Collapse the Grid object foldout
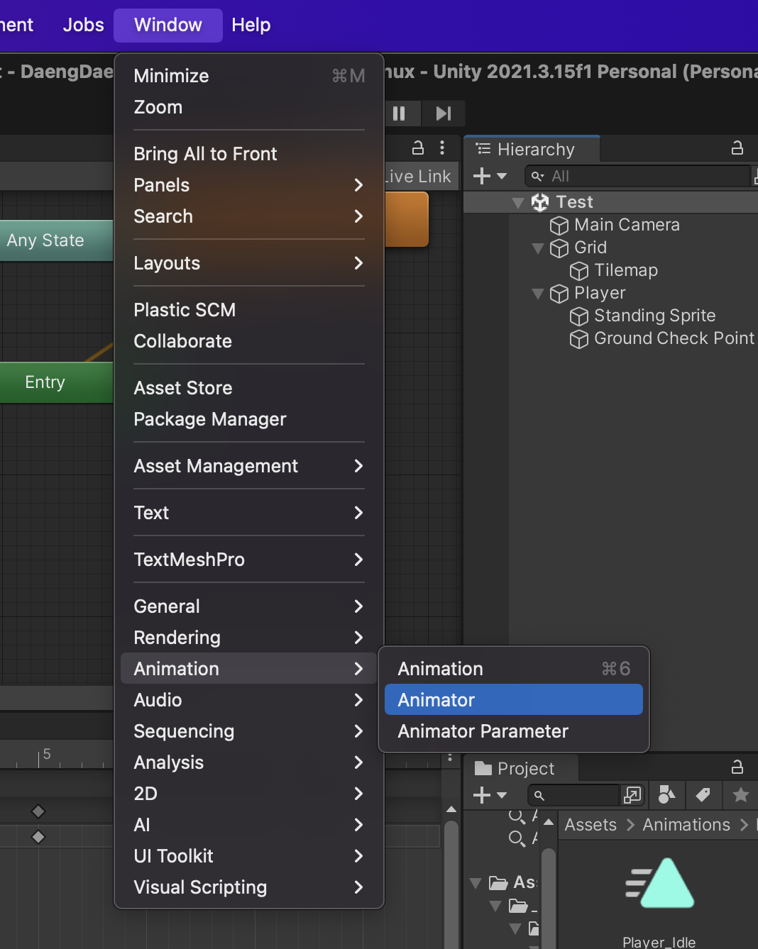 click(538, 248)
